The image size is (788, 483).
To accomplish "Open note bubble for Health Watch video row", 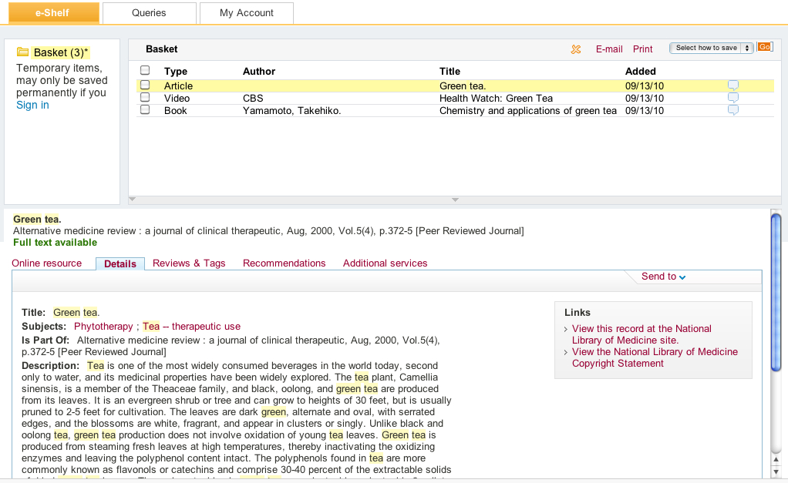I will (732, 98).
